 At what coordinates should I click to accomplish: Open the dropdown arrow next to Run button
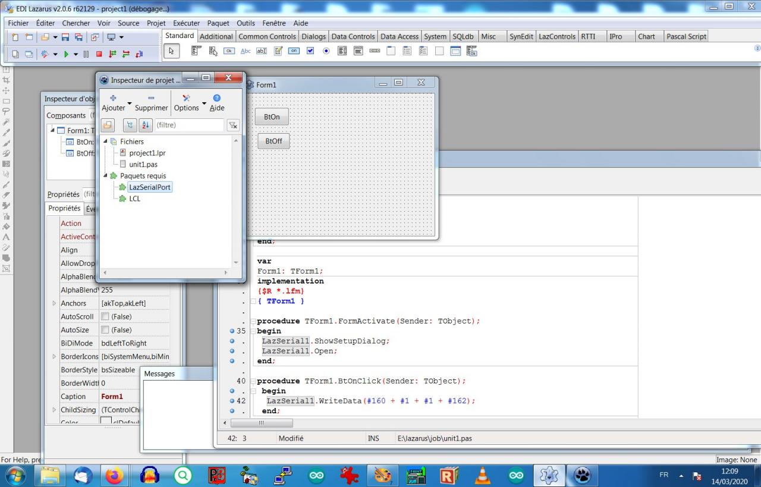pos(76,54)
